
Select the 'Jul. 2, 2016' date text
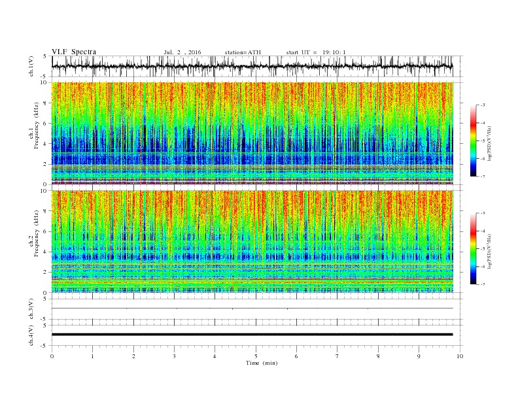[x=182, y=52]
